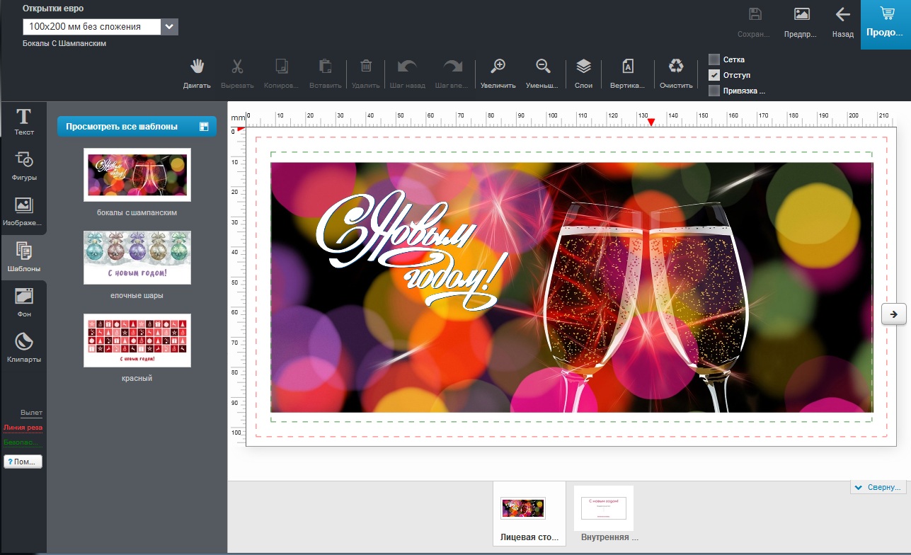Screen dimensions: 911x555
Task: Click the Безопасная зона green legend label
Action: pos(23,442)
